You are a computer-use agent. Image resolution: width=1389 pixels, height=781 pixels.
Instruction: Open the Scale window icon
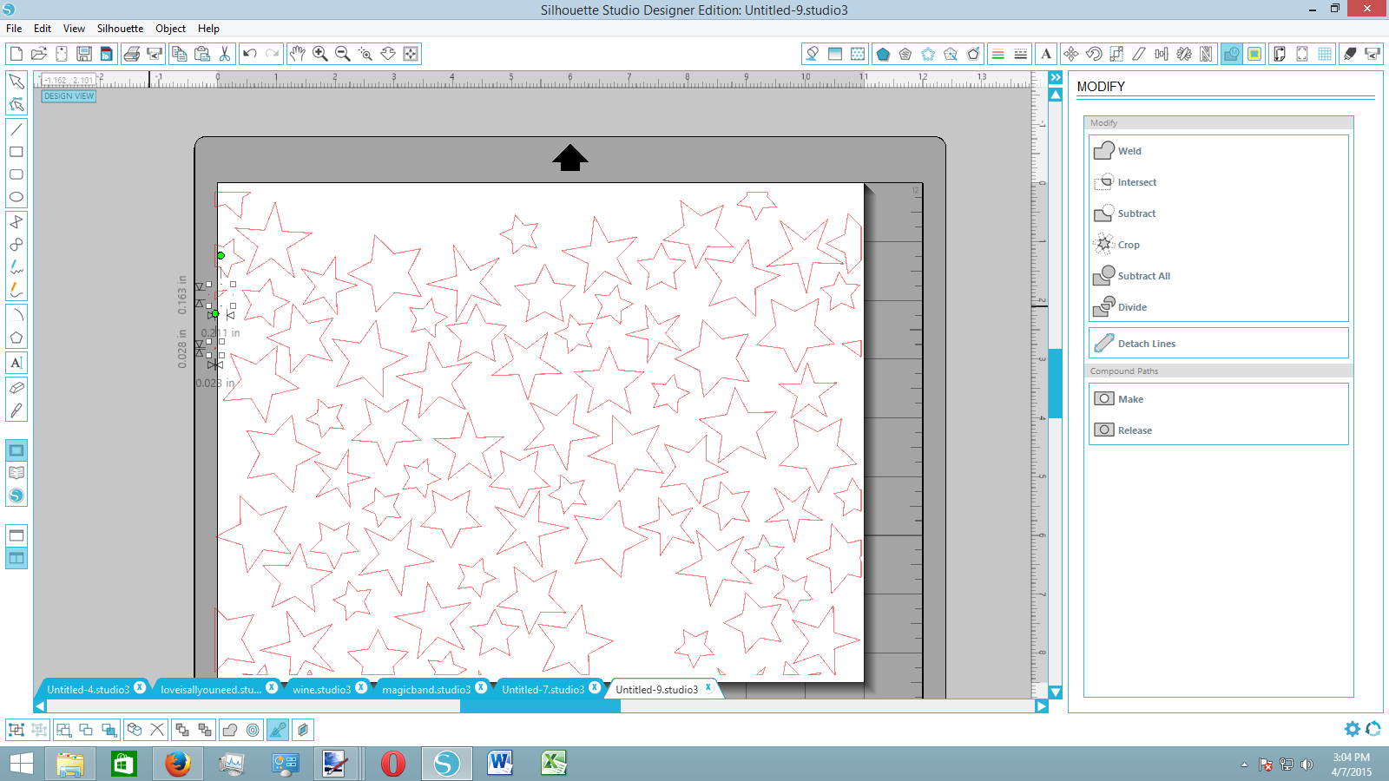pos(1116,54)
